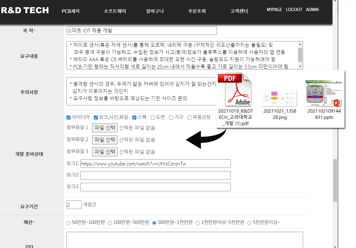Click 파일 선택 for 첨부파일 3
This screenshot has width=356, height=248.
(x=105, y=152)
